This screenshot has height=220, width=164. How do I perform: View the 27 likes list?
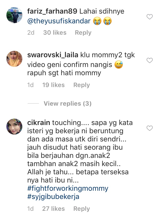click(x=54, y=209)
